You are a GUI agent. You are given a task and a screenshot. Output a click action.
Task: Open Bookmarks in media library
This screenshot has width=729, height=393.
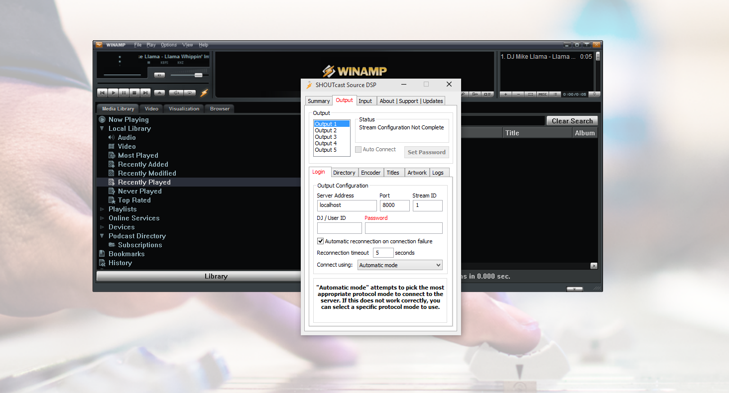[126, 254]
